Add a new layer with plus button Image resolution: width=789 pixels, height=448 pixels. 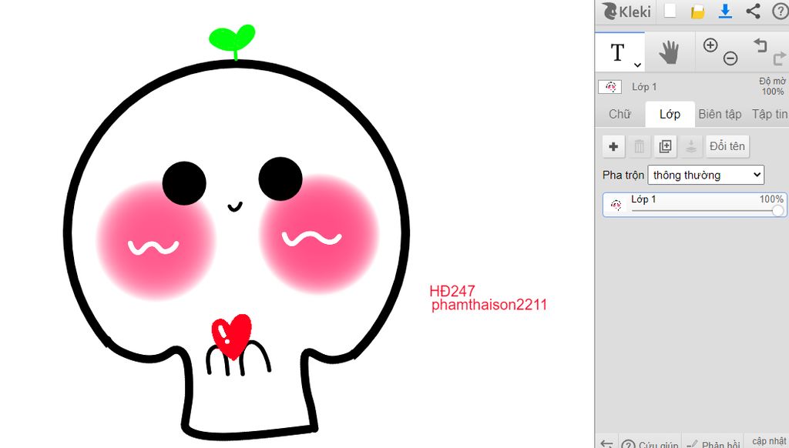(x=613, y=146)
